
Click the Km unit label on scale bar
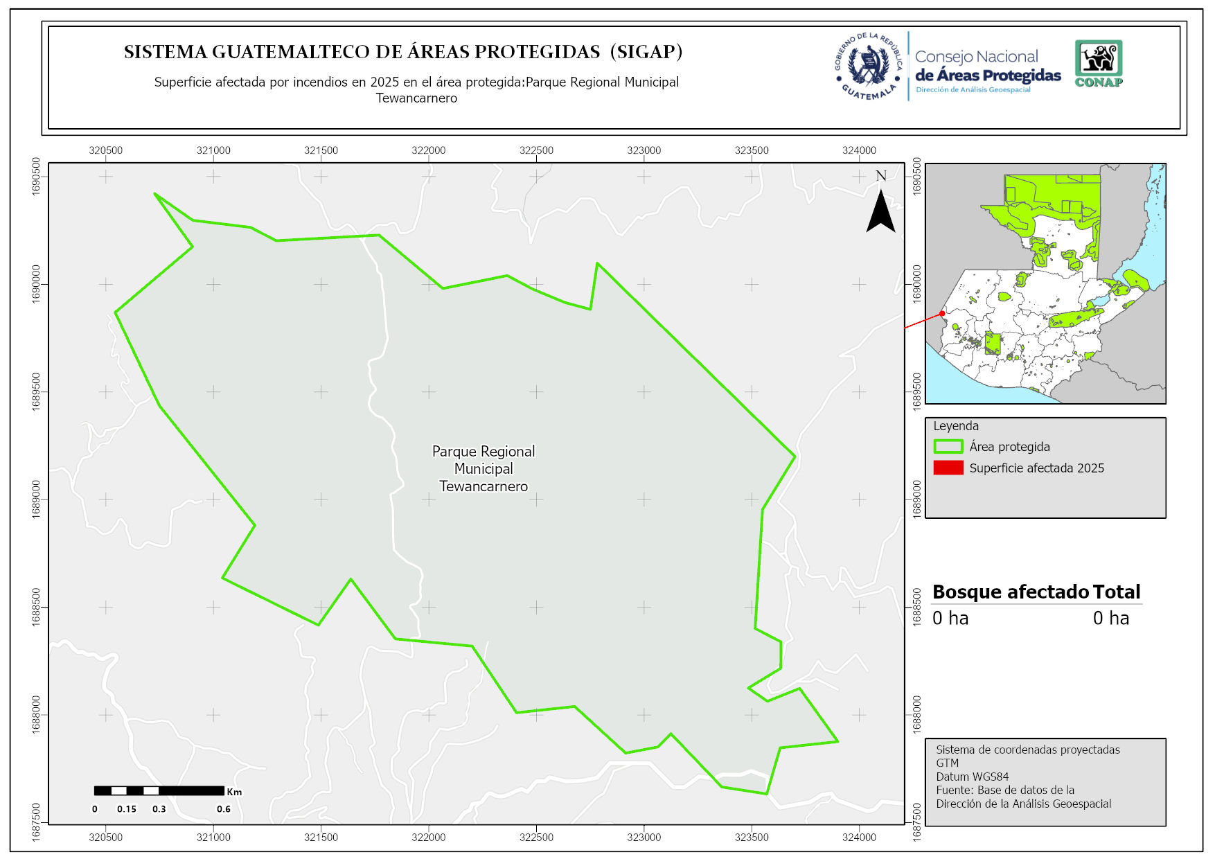[x=235, y=792]
